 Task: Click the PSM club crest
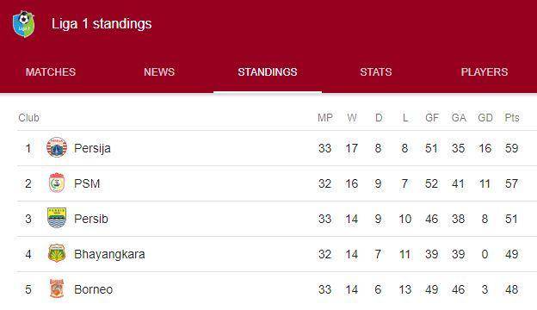point(57,183)
